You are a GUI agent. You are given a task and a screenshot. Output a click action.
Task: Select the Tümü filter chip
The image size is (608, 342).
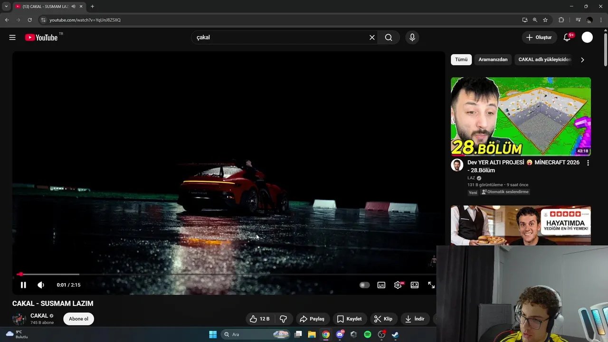(x=461, y=60)
